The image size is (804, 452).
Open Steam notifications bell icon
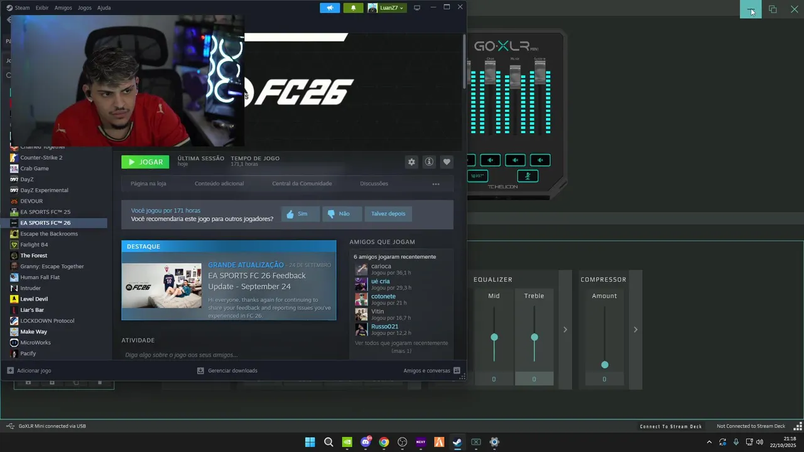(353, 8)
